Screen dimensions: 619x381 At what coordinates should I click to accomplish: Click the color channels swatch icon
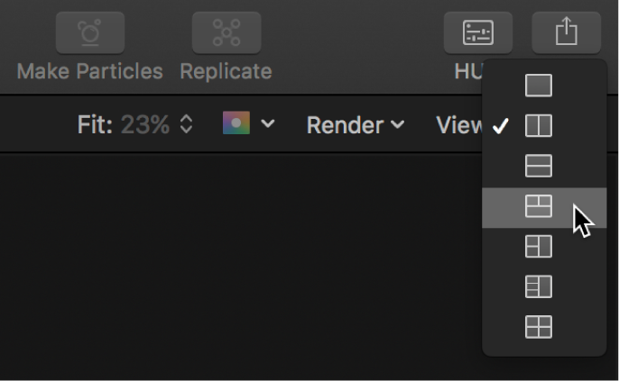click(x=236, y=124)
